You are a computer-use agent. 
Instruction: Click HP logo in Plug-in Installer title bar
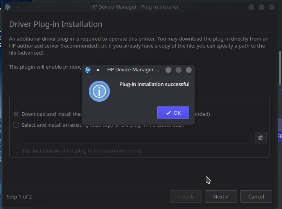coord(7,7)
